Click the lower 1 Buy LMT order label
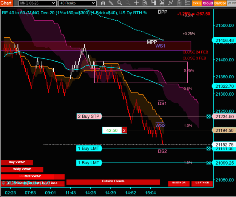This screenshot has width=236, height=197. click(x=89, y=163)
